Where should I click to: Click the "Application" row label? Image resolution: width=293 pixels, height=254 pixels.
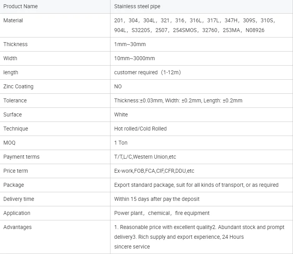click(17, 213)
